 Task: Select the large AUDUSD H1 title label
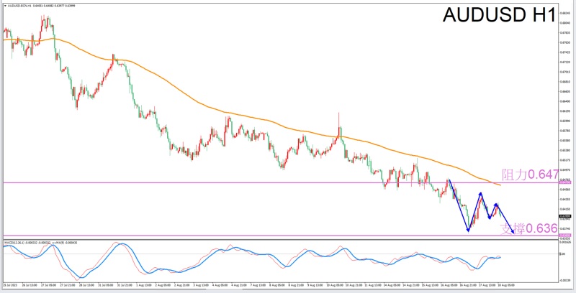click(x=499, y=15)
